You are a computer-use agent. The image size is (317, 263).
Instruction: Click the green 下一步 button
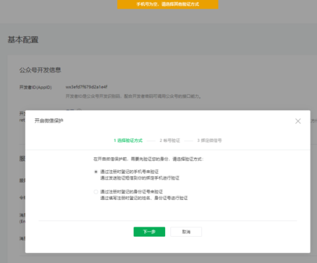pos(149,231)
